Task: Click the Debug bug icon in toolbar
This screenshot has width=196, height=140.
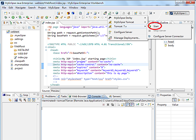Action: [x=6, y=17]
